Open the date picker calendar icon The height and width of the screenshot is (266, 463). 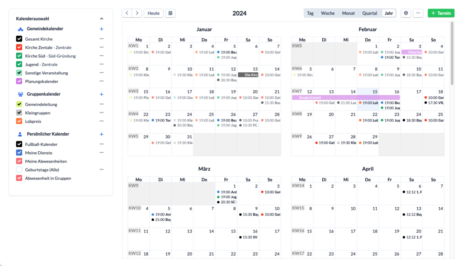click(170, 13)
